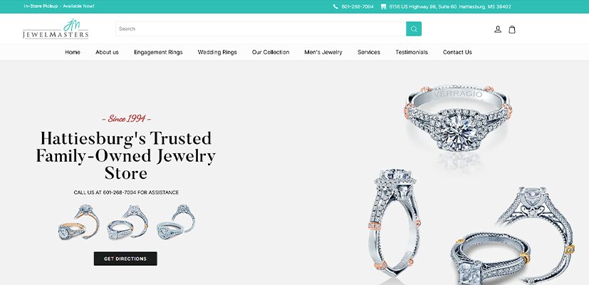Click the Get Directions button
Image resolution: width=589 pixels, height=285 pixels.
pos(125,259)
